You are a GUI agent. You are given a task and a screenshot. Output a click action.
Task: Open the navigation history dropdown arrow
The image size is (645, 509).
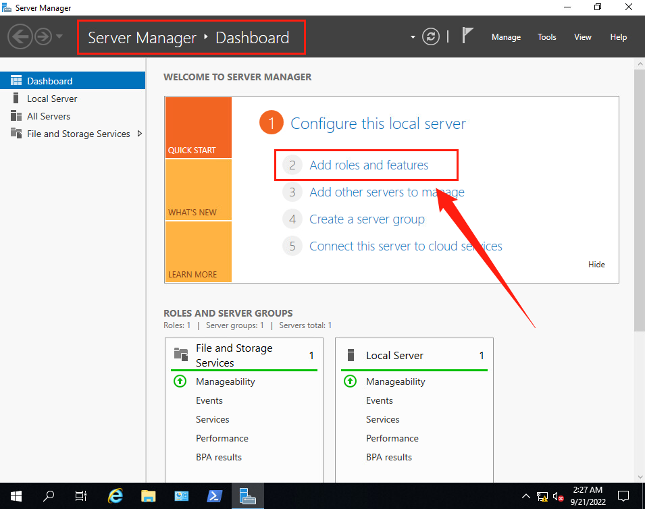(59, 36)
